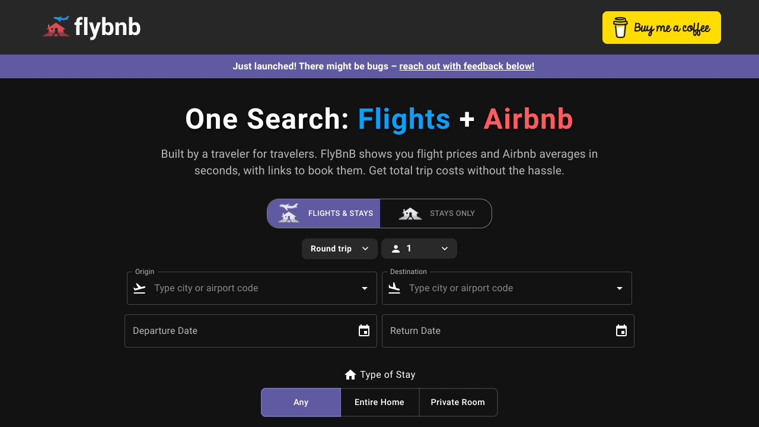Select the landing-plane icon in Destination field
The height and width of the screenshot is (427, 759).
(394, 288)
